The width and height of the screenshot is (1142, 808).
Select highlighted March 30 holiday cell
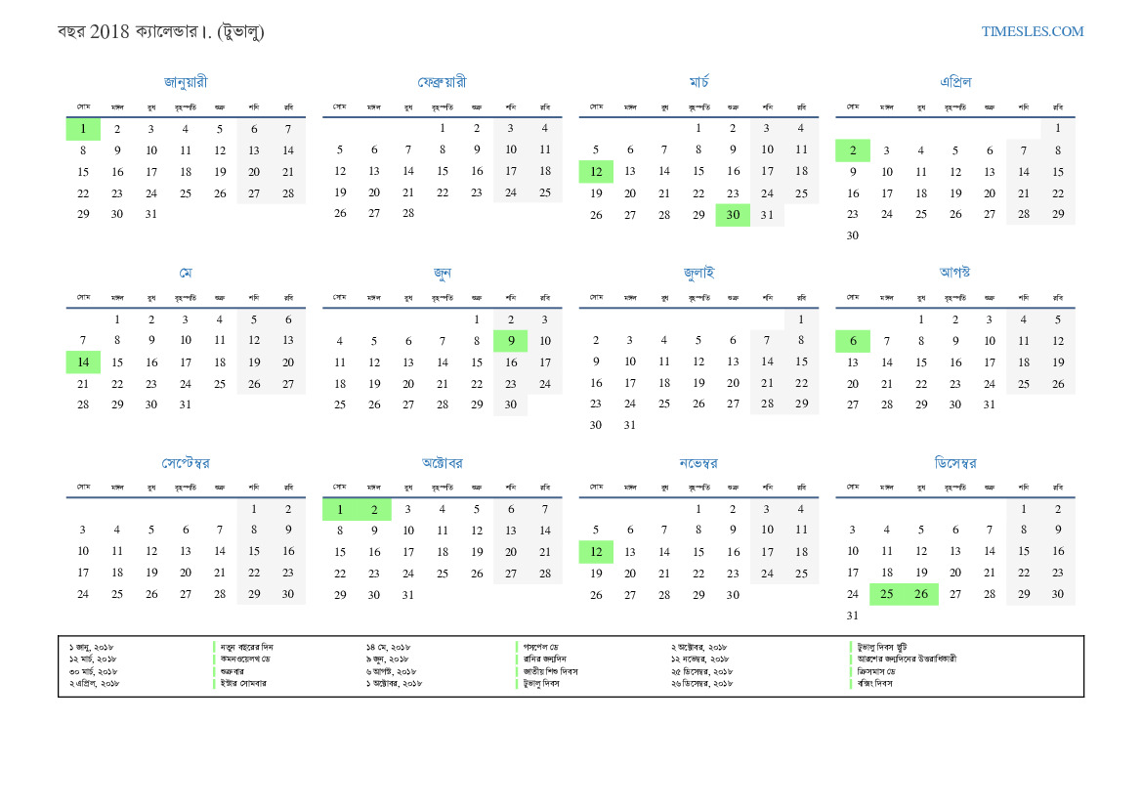(x=733, y=215)
